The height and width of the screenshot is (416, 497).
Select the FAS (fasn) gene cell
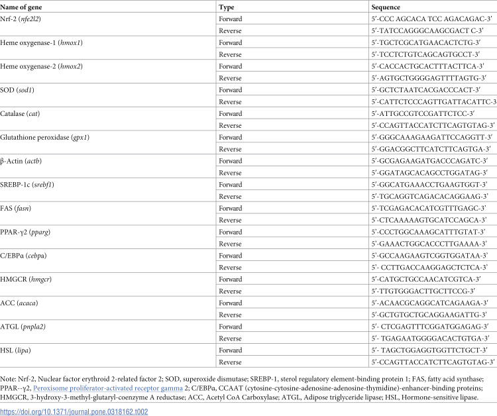point(108,214)
